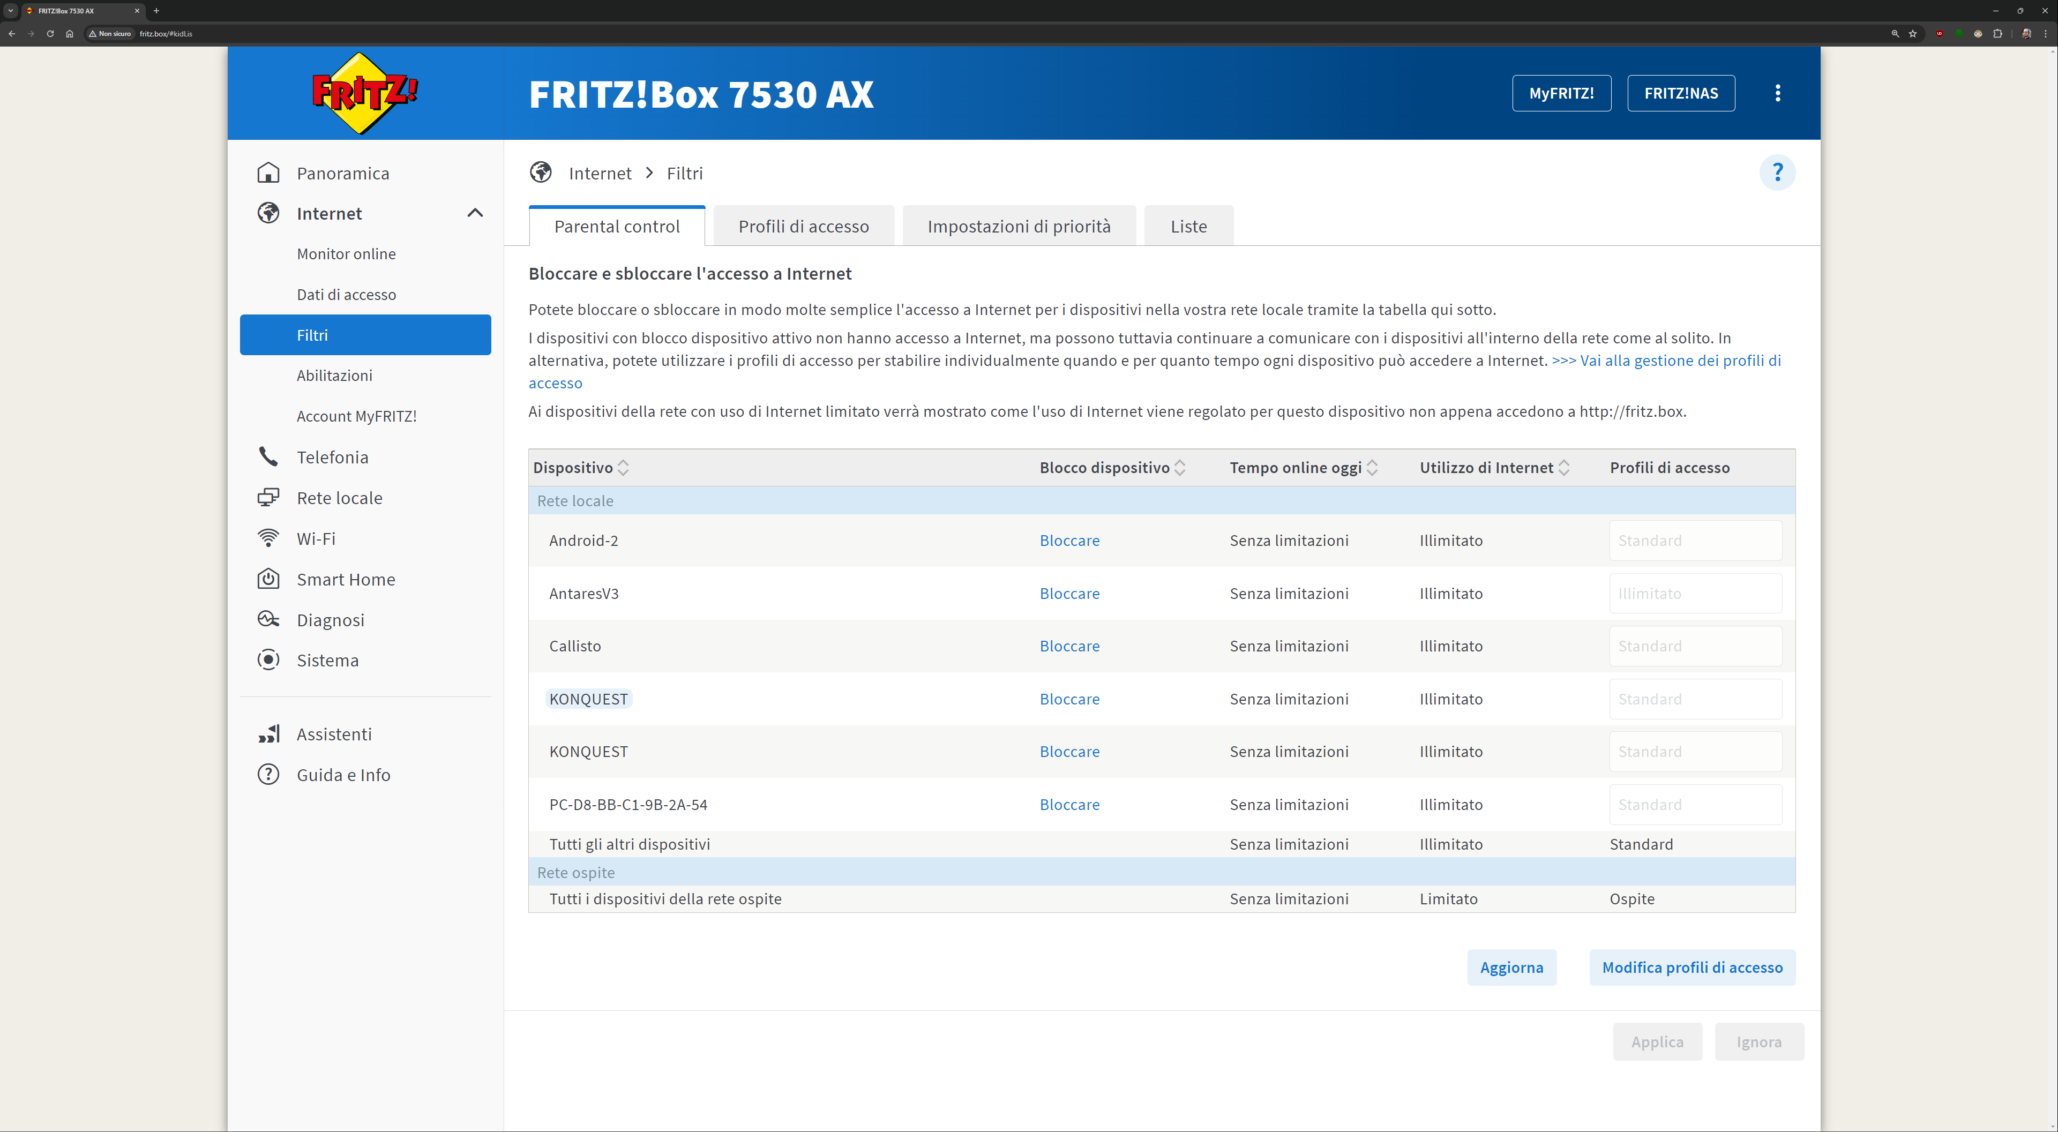The width and height of the screenshot is (2058, 1132).
Task: Switch to Profili di accesso tab
Action: (x=803, y=227)
